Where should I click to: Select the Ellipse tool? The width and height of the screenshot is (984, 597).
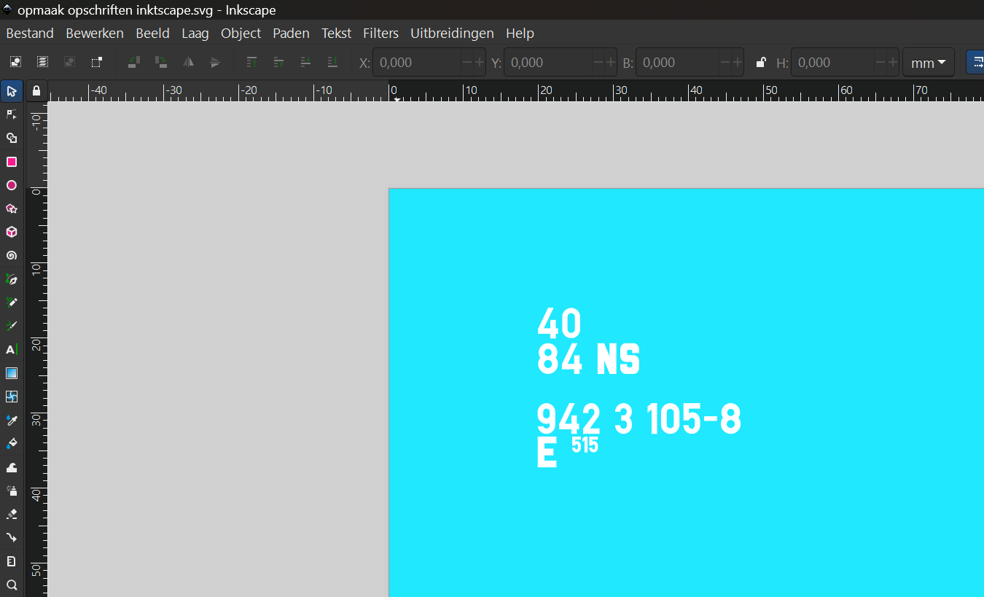[12, 185]
